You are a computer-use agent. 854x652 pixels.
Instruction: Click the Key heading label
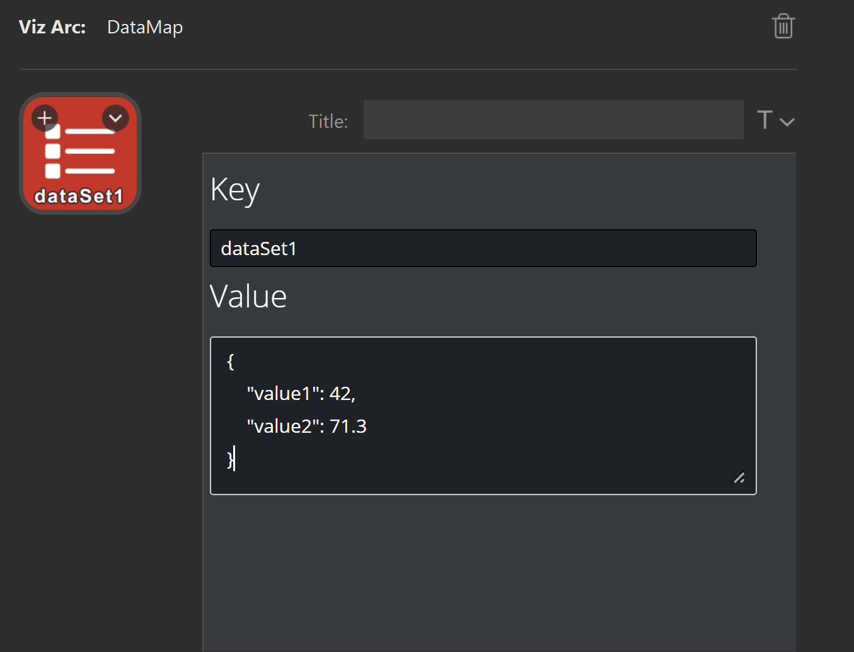tap(235, 190)
